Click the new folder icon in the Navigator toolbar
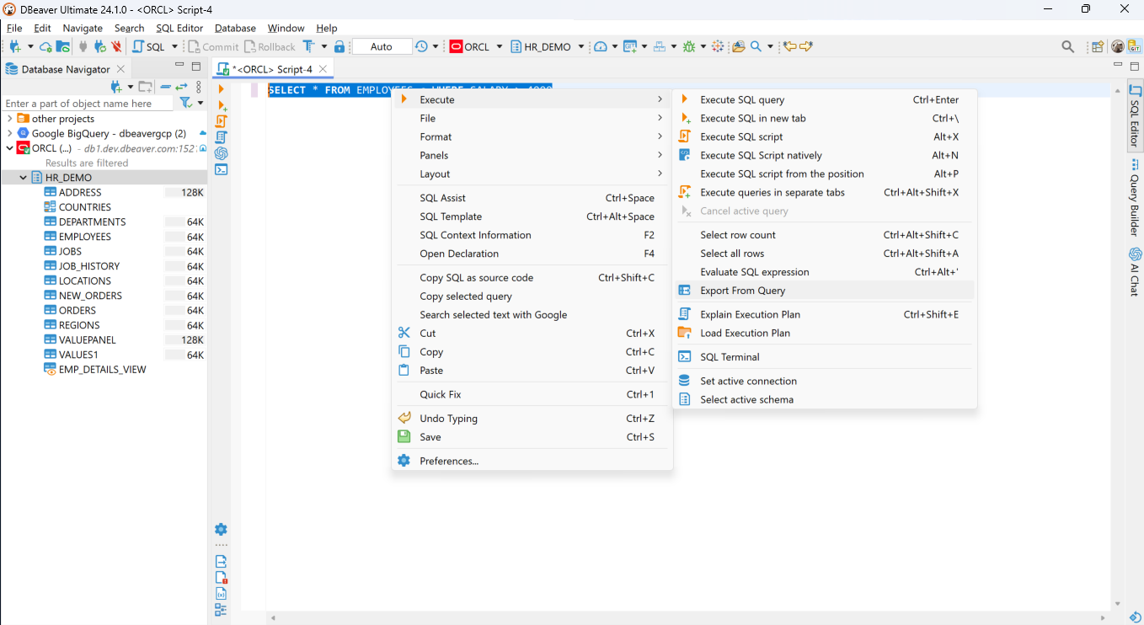The height and width of the screenshot is (625, 1144). tap(145, 87)
